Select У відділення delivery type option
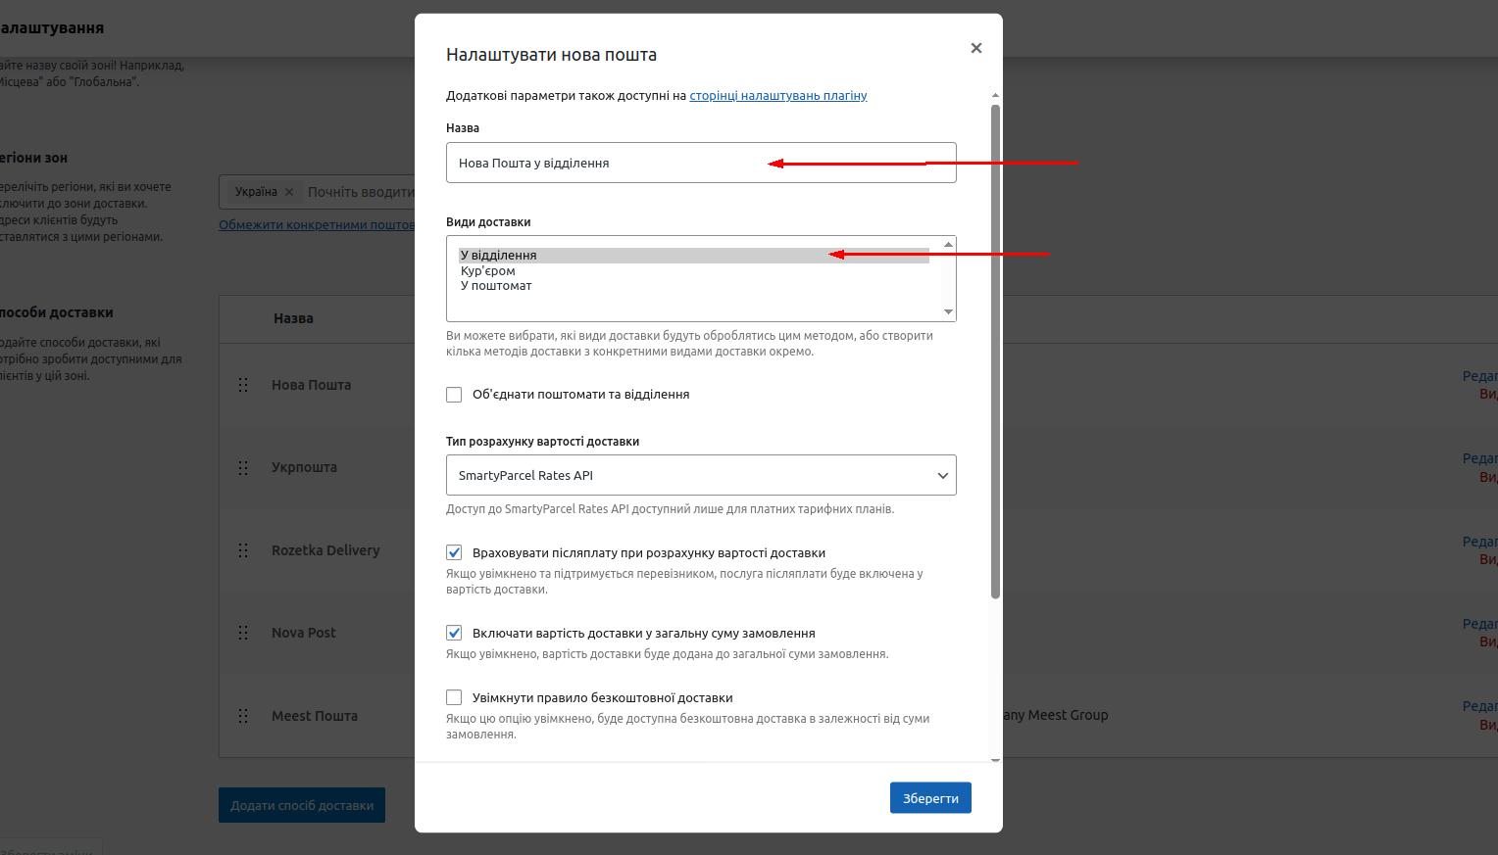Image resolution: width=1498 pixels, height=855 pixels. [498, 256]
